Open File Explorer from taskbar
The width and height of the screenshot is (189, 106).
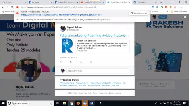[x=64, y=103]
